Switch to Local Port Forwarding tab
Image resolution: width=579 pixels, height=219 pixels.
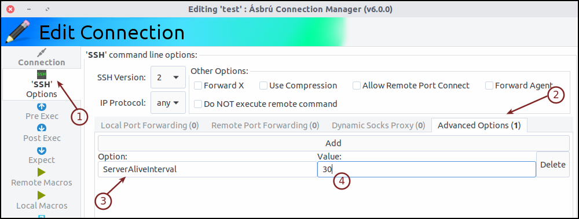pyautogui.click(x=150, y=125)
